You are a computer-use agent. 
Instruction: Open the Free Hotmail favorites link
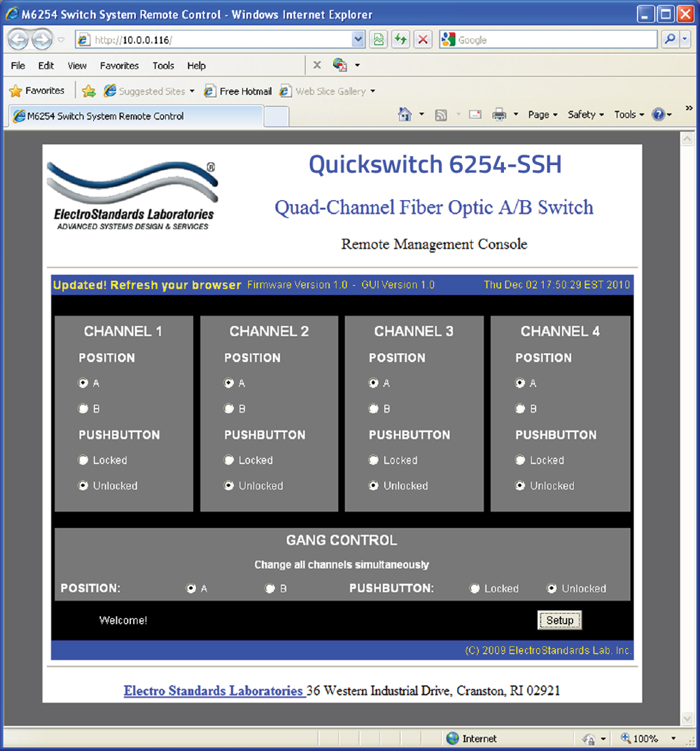click(x=237, y=91)
